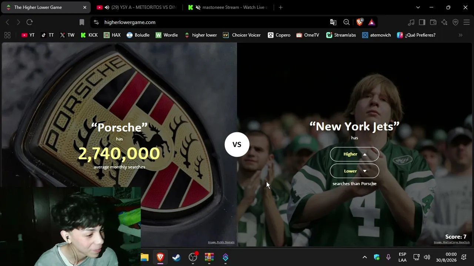Open the aternovich bookmark

[376, 35]
